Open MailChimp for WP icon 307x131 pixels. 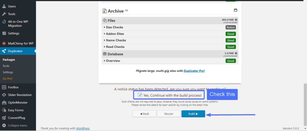(x=4, y=43)
